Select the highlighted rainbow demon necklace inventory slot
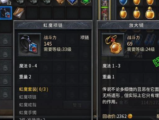The height and width of the screenshot is (120, 159). [6, 13]
